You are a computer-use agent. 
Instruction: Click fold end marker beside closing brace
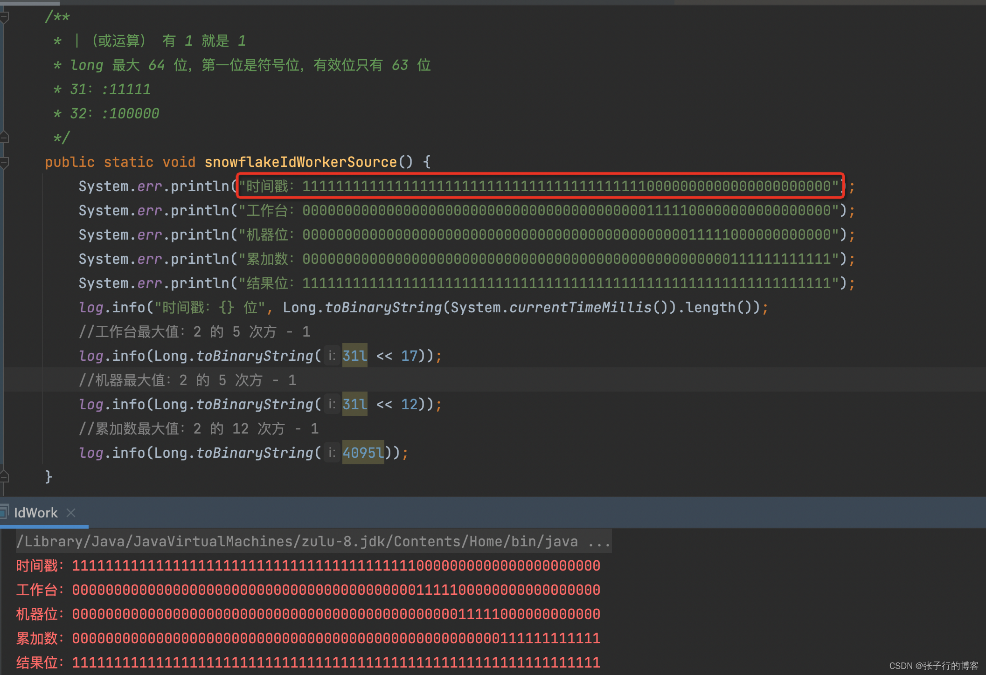click(4, 476)
